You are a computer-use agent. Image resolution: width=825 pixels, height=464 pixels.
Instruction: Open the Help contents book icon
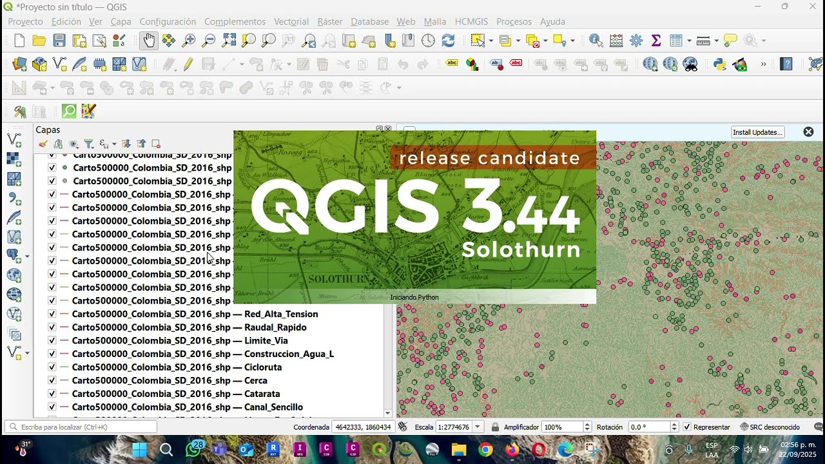786,64
